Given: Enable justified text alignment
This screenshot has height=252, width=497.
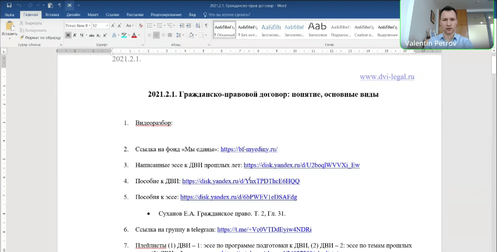Looking at the screenshot, I should click(170, 35).
